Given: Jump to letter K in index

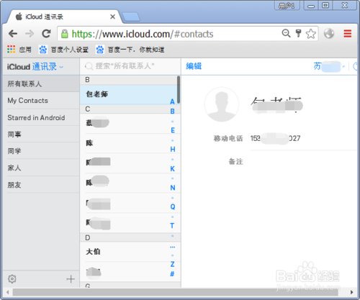Looking at the screenshot, I should coord(173,169).
